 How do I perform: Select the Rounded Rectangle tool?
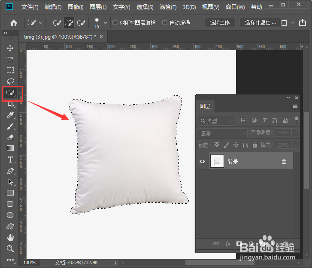tap(10, 204)
